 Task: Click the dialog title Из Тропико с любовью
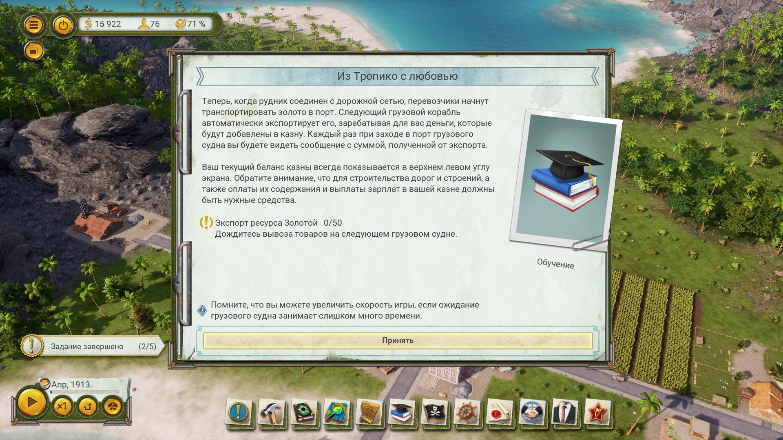coord(398,76)
